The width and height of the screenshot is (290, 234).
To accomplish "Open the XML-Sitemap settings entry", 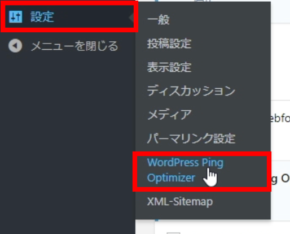I will [180, 202].
